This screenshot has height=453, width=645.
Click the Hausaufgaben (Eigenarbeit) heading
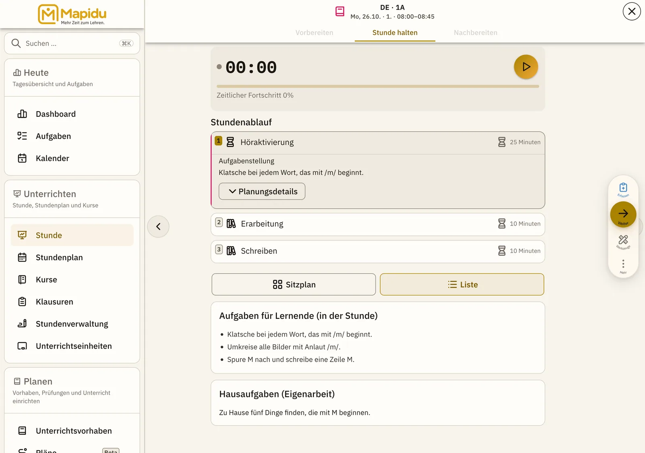coord(277,394)
